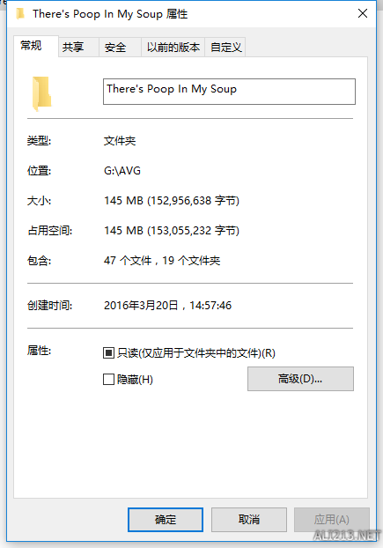Click the 2016年3月20日 creation time value

167,306
